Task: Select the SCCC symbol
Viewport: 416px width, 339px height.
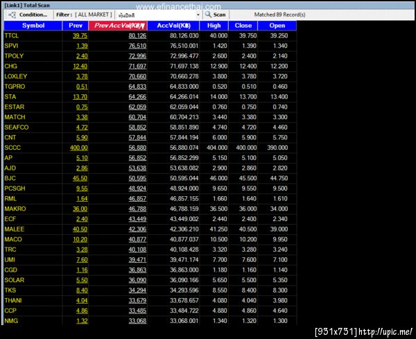Action: pos(12,148)
